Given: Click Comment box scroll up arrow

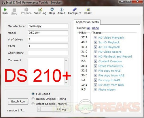Looking at the screenshot, I should tap(66, 60).
